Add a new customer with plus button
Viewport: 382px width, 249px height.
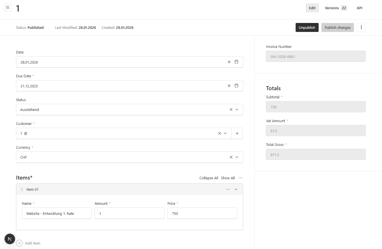coord(237,133)
